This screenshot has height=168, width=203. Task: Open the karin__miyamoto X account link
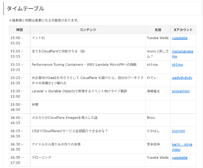click(x=182, y=147)
